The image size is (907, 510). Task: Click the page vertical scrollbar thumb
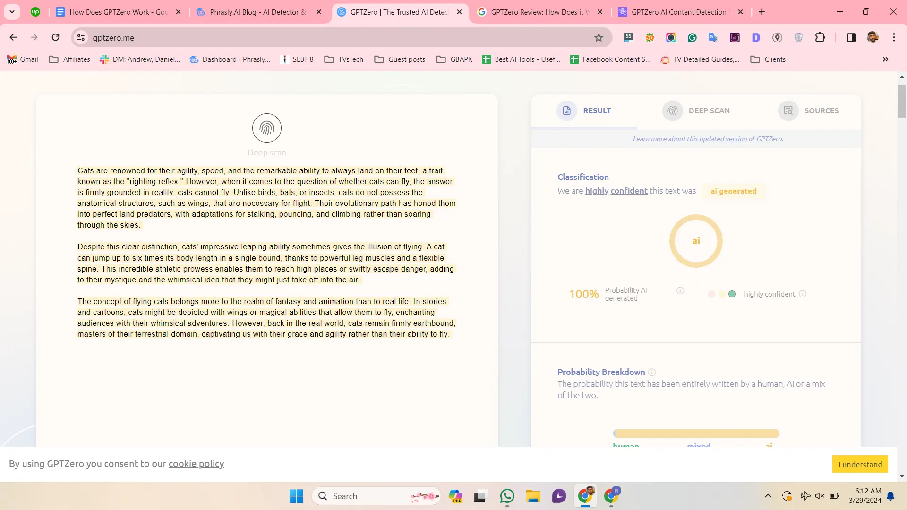(x=902, y=101)
